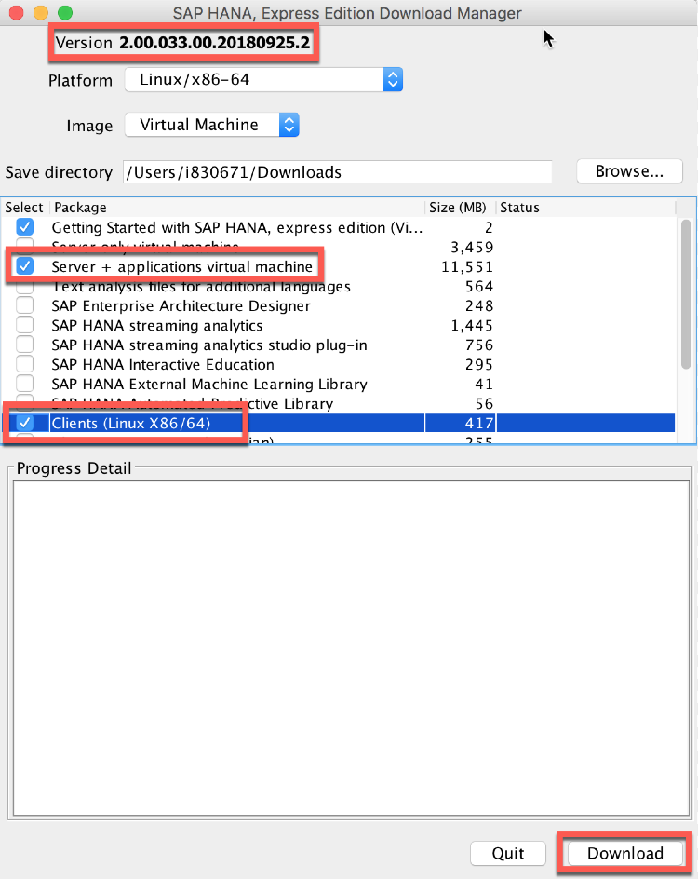698x879 pixels.
Task: Uncheck Server + applications virtual machine checkbox
Action: click(x=24, y=265)
